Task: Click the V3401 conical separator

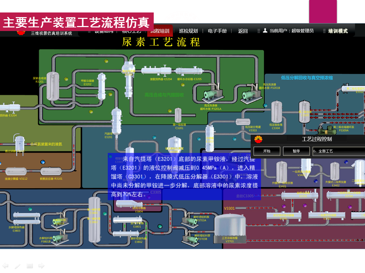Action: (x=306, y=168)
